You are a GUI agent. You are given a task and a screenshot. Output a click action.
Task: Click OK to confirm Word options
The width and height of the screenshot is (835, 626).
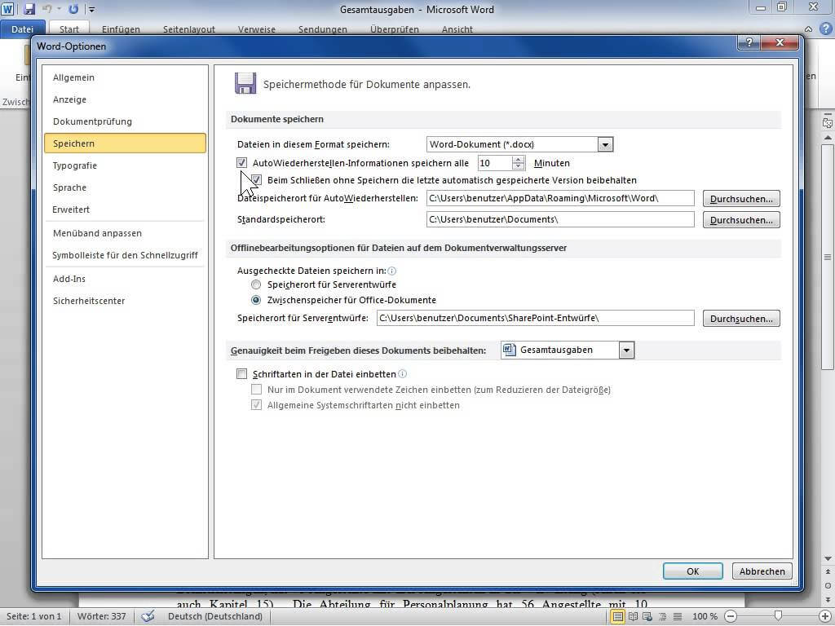coord(693,571)
